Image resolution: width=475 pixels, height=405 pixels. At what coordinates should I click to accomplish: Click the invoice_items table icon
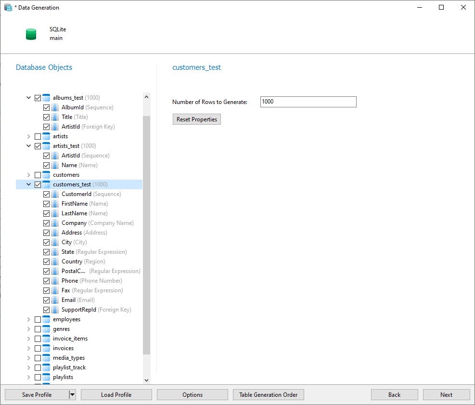[x=46, y=339]
